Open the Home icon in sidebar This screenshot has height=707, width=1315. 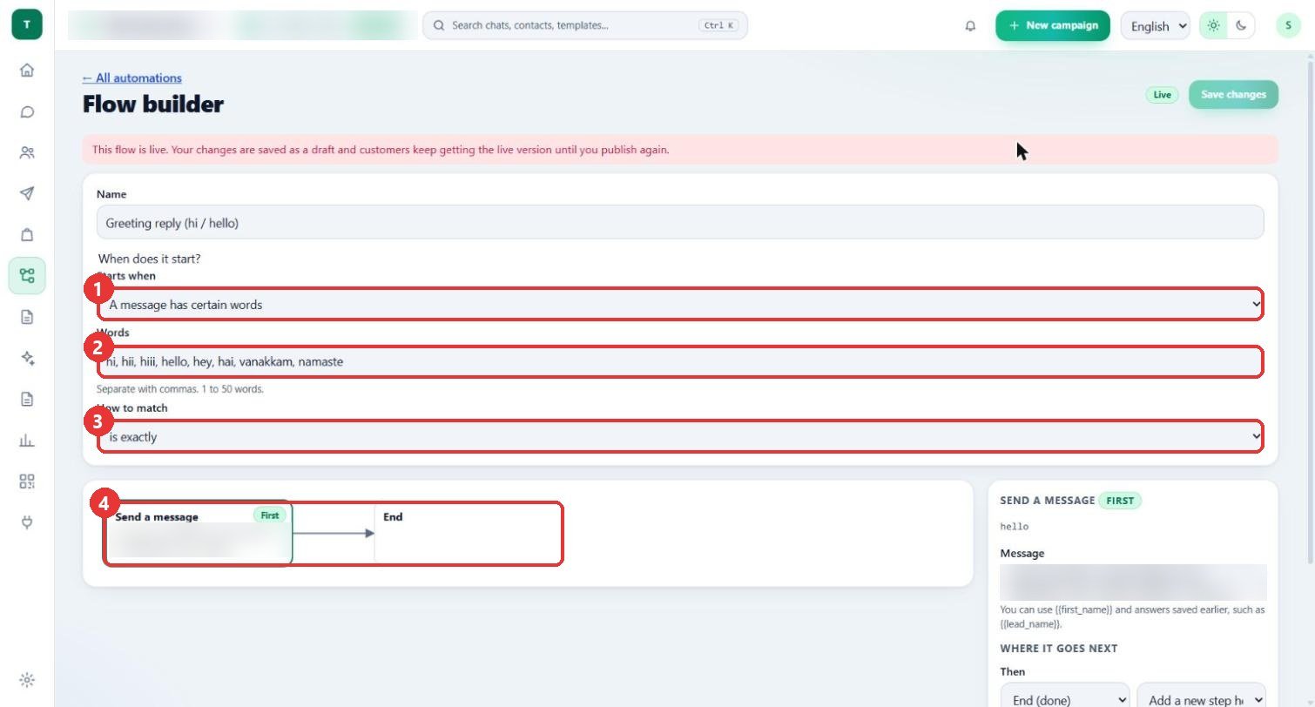[27, 71]
